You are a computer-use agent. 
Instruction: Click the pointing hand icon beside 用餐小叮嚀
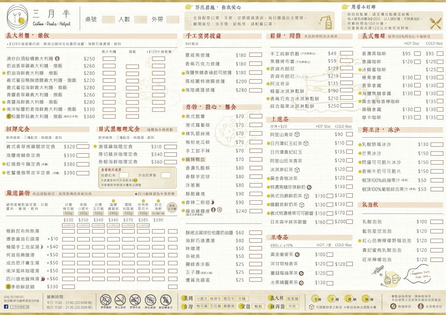click(x=345, y=7)
